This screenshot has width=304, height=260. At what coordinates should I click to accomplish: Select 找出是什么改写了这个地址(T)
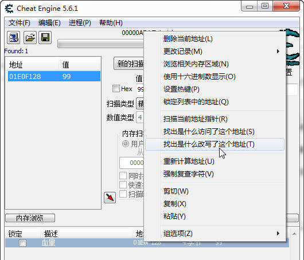(x=215, y=144)
